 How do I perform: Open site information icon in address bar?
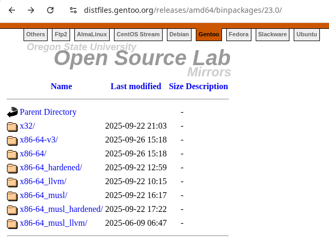pos(73,10)
